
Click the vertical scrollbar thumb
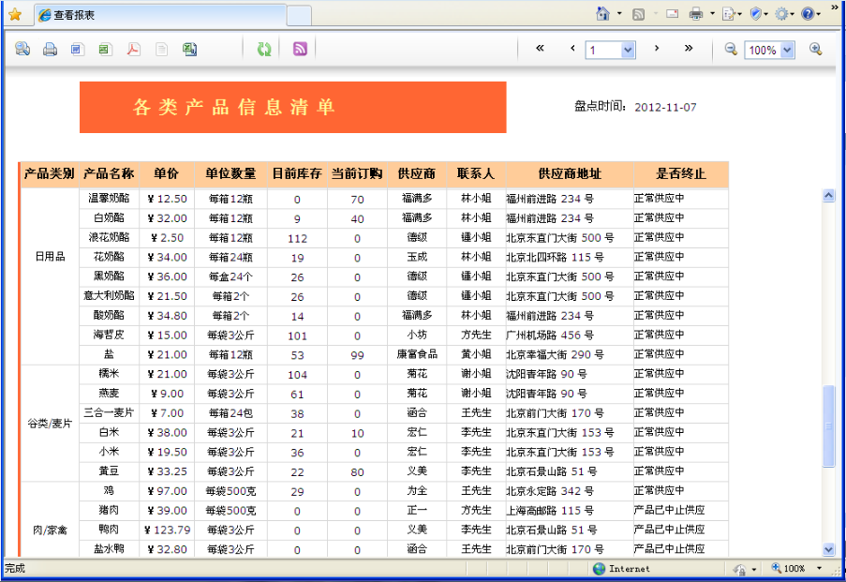point(829,426)
